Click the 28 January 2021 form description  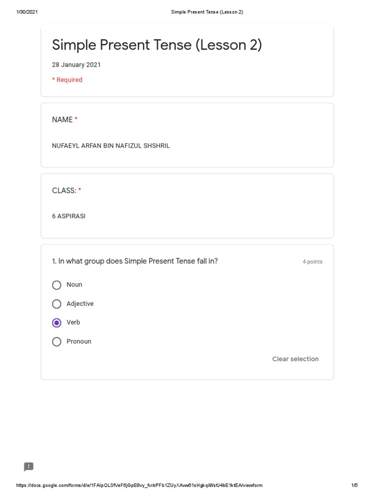(76, 65)
